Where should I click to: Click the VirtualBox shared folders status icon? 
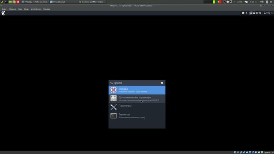coord(247,152)
